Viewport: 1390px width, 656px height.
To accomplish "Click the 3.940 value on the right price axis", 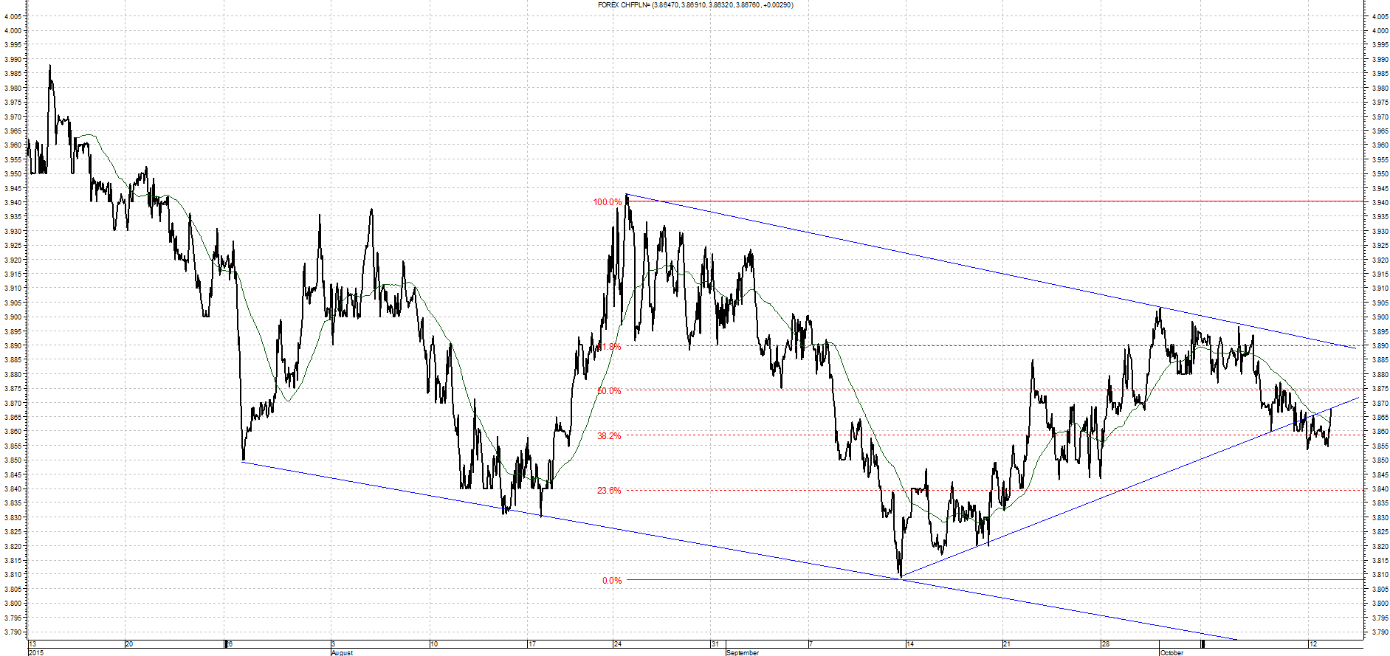I will click(1379, 203).
